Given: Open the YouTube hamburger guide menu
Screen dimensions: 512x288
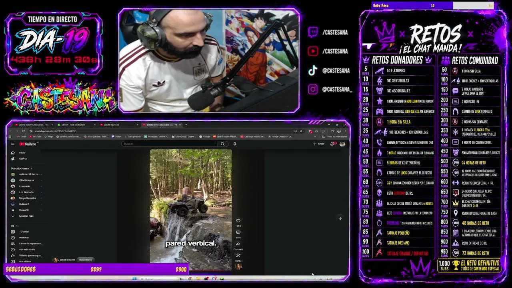Looking at the screenshot, I should [x=13, y=144].
